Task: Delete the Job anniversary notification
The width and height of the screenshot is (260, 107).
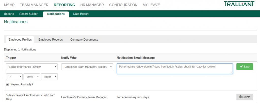Action: 245,97
